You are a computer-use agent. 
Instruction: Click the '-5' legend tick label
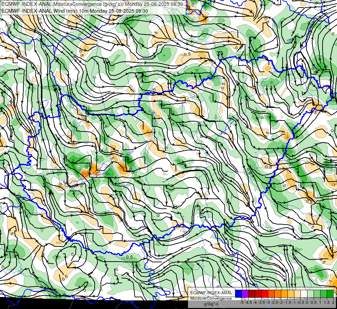242,302
